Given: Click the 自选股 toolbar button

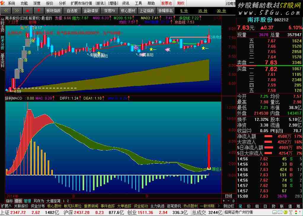Looking at the screenshot, I should point(72,11).
